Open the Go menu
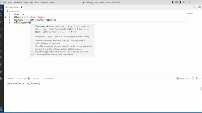Image resolution: width=202 pixels, height=113 pixels. (32, 3)
